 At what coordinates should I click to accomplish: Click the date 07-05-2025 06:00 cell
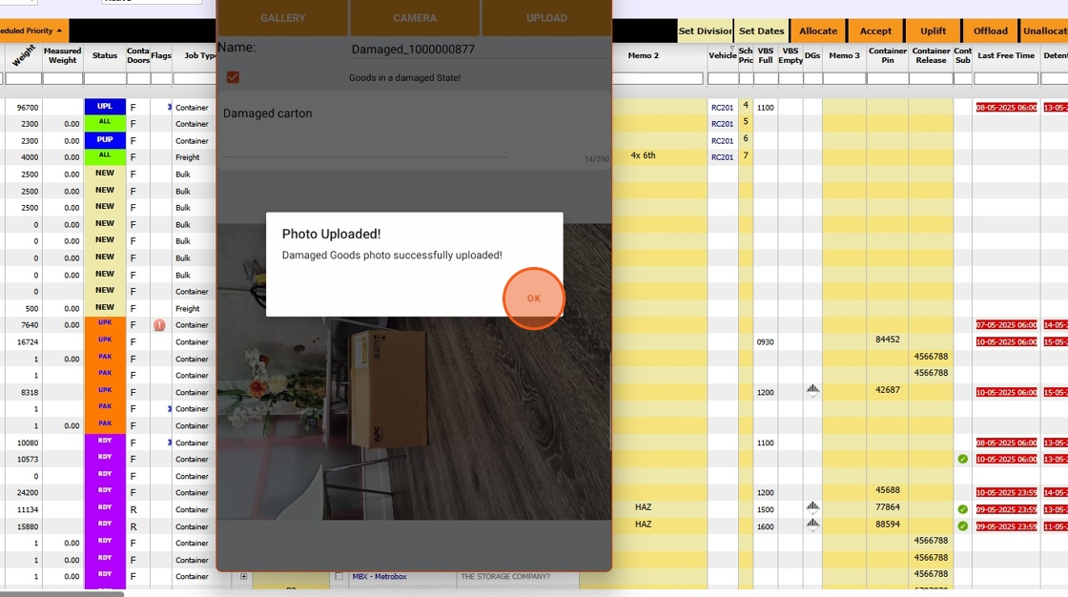pos(1006,325)
